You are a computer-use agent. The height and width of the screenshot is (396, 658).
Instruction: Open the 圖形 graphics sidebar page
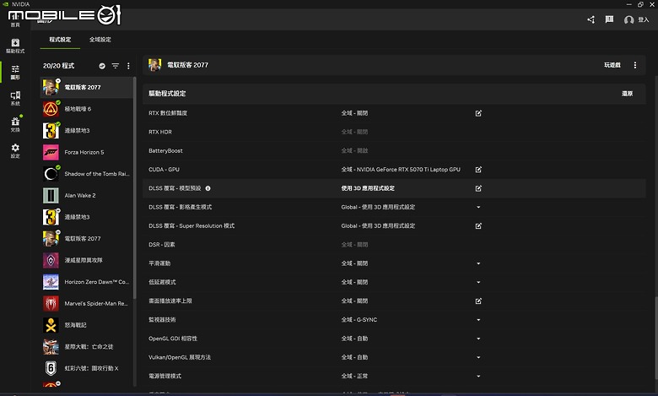pyautogui.click(x=15, y=72)
